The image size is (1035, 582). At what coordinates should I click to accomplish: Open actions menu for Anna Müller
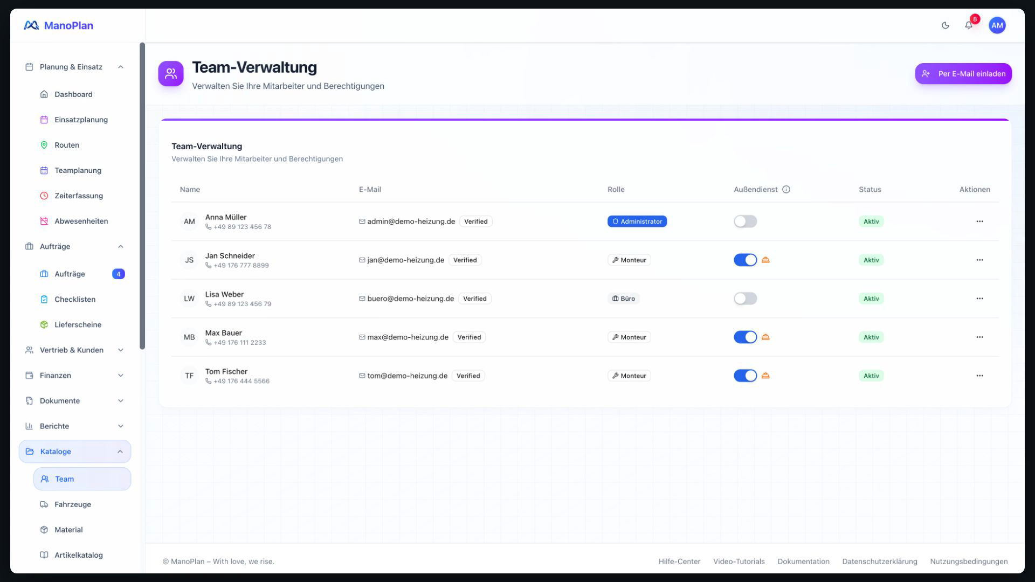[x=979, y=221]
